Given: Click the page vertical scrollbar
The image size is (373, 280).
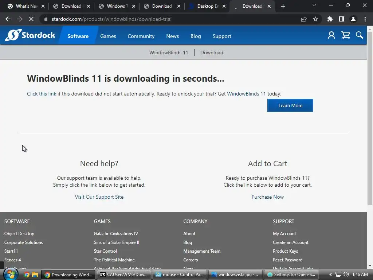Looking at the screenshot, I should click(x=370, y=119).
